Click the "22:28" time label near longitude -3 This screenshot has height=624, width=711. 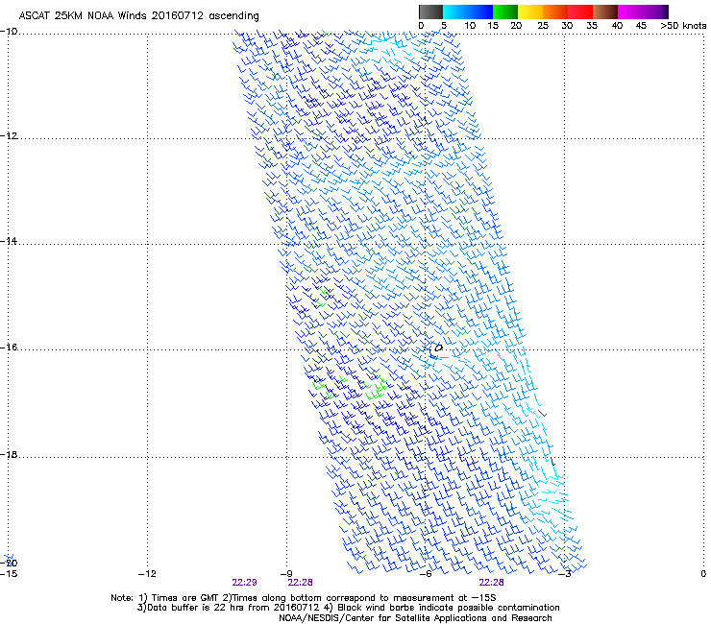coord(492,583)
